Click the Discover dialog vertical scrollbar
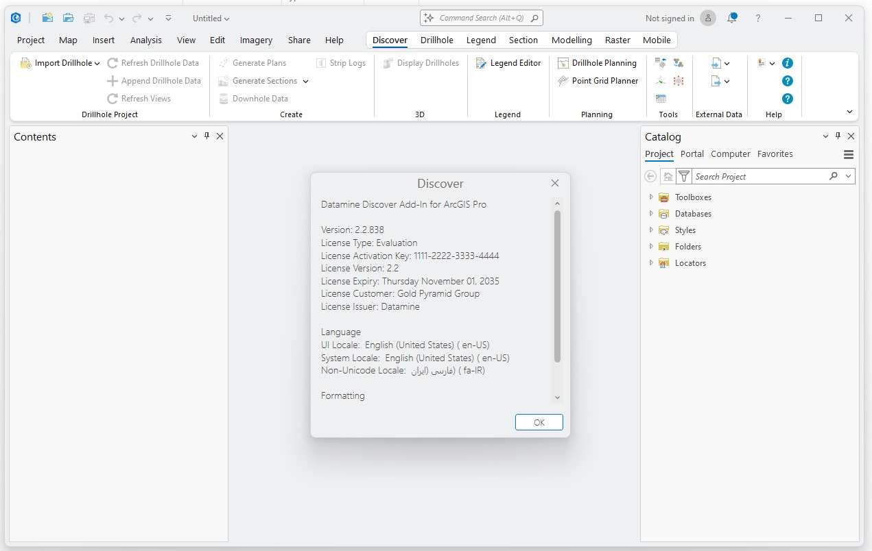Viewport: 872px width, 551px height. pyautogui.click(x=557, y=286)
